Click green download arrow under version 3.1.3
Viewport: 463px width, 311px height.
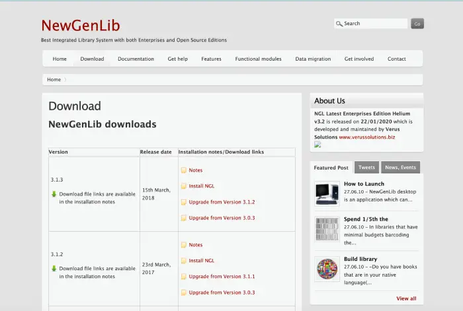pos(54,194)
